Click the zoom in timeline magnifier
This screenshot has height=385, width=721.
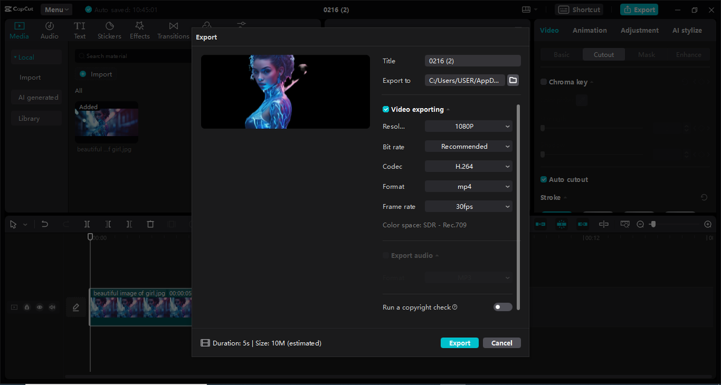(x=708, y=224)
